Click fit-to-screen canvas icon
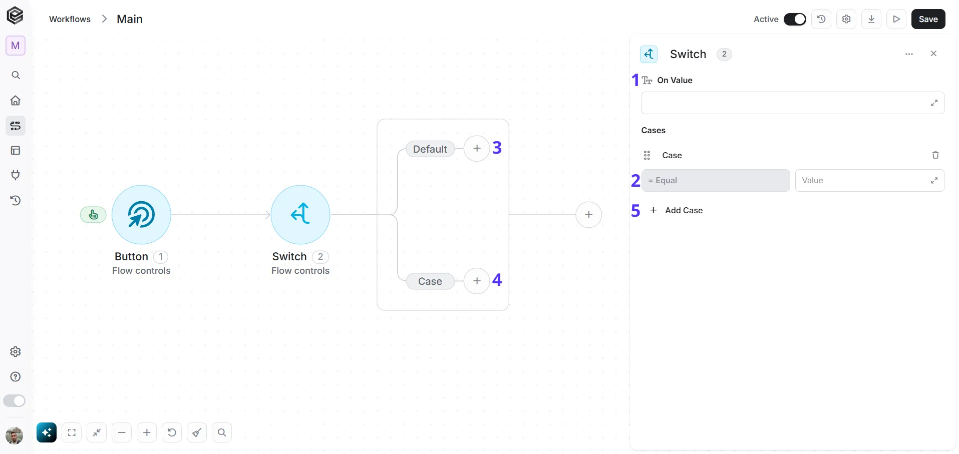The height and width of the screenshot is (454, 959). [72, 432]
